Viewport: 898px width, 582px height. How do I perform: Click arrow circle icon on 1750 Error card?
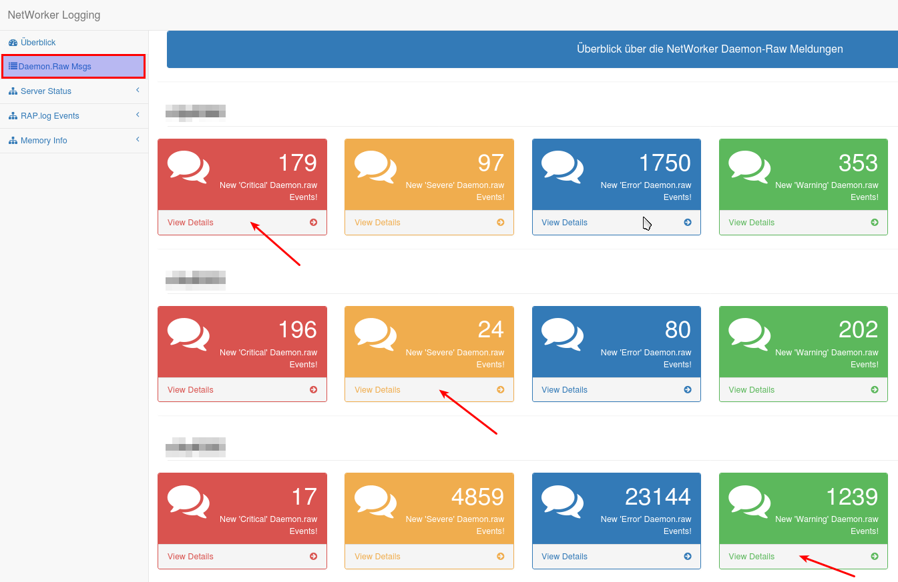[x=688, y=223]
